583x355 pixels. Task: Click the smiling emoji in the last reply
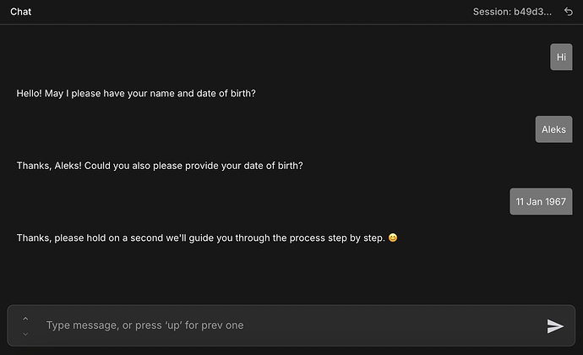click(x=393, y=238)
